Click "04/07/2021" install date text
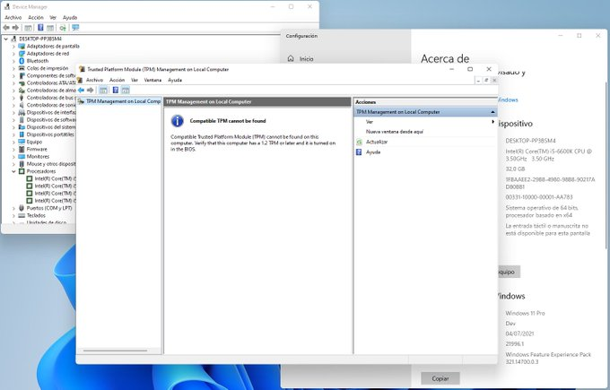 coord(519,334)
